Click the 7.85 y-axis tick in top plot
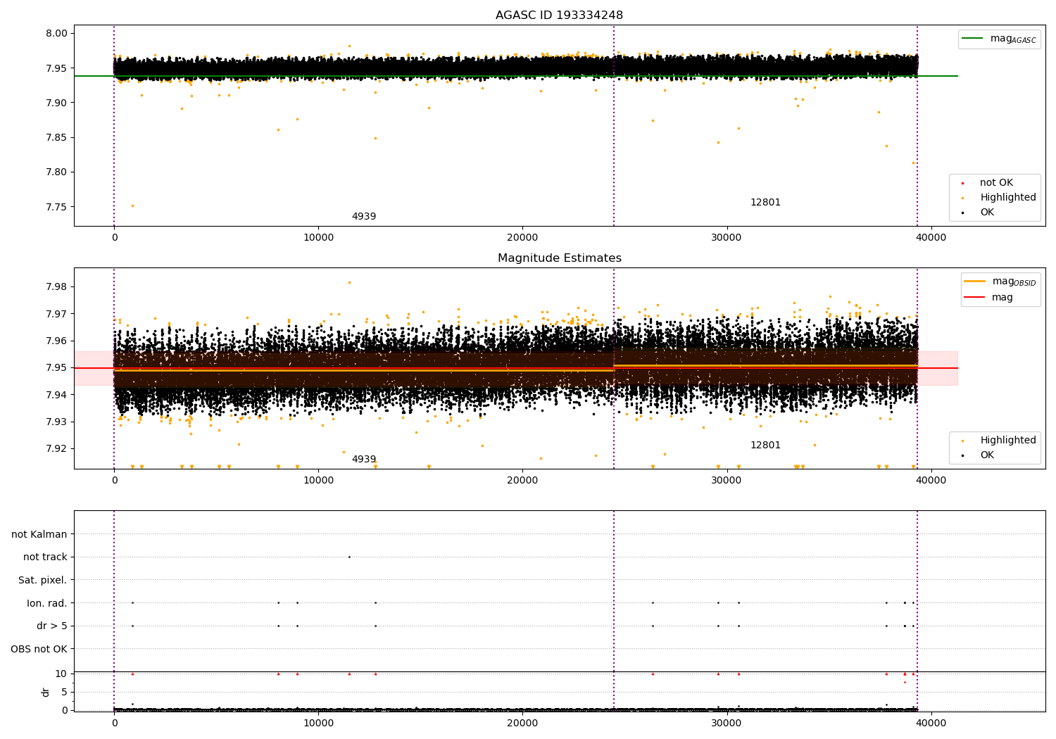This screenshot has width=1056, height=739. 57,137
